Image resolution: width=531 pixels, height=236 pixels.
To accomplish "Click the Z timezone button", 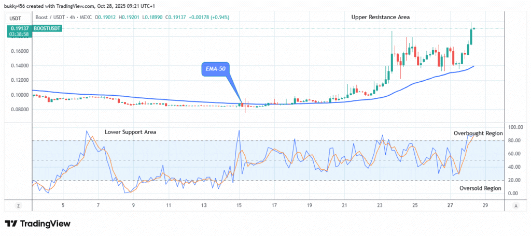I will 18,205.
